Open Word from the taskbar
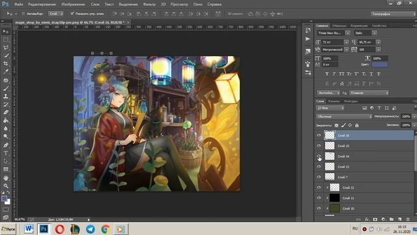417x235 pixels. pyautogui.click(x=29, y=229)
